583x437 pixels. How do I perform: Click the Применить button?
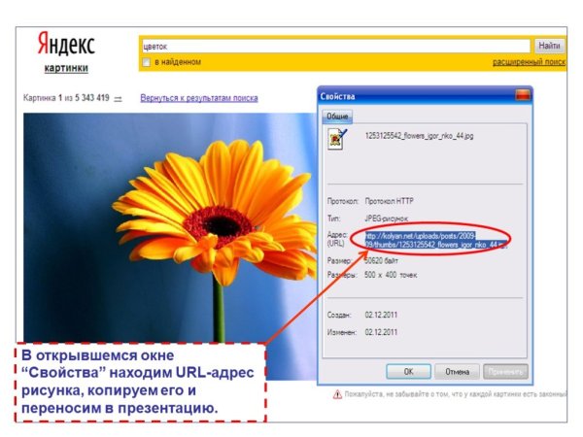coord(504,371)
